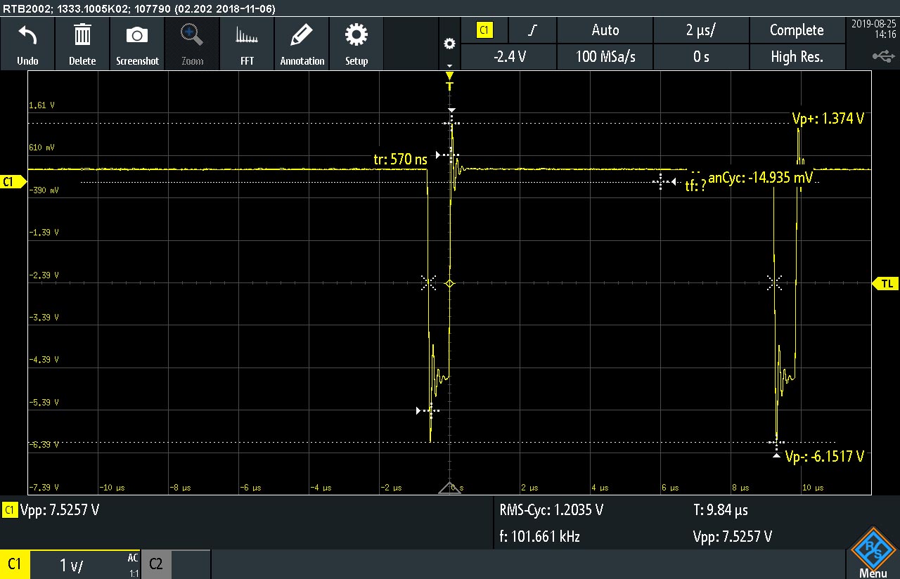Screen dimensions: 900x579
Task: Select the tf: ? fall time label
Action: pyautogui.click(x=695, y=186)
